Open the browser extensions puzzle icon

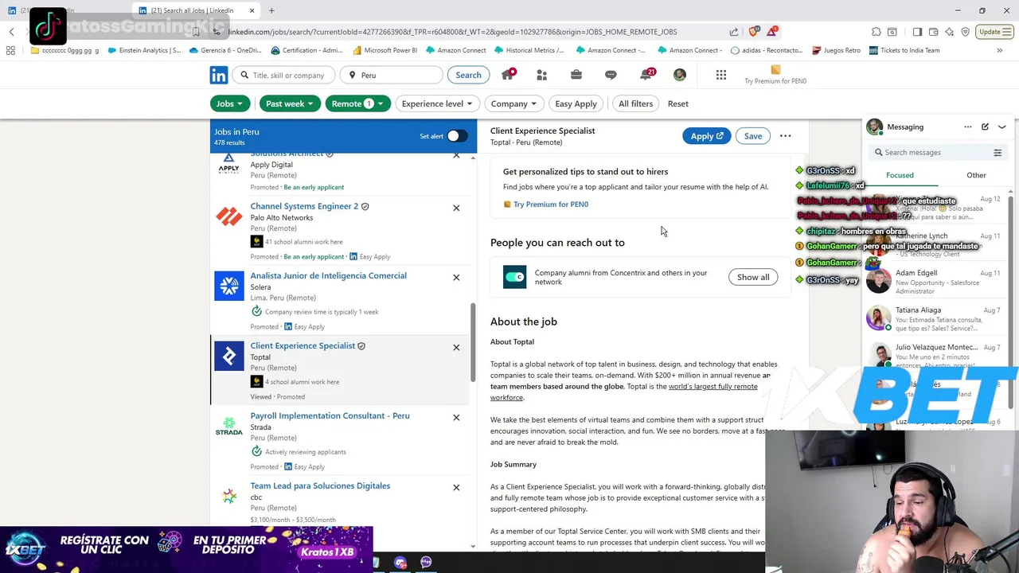[876, 32]
